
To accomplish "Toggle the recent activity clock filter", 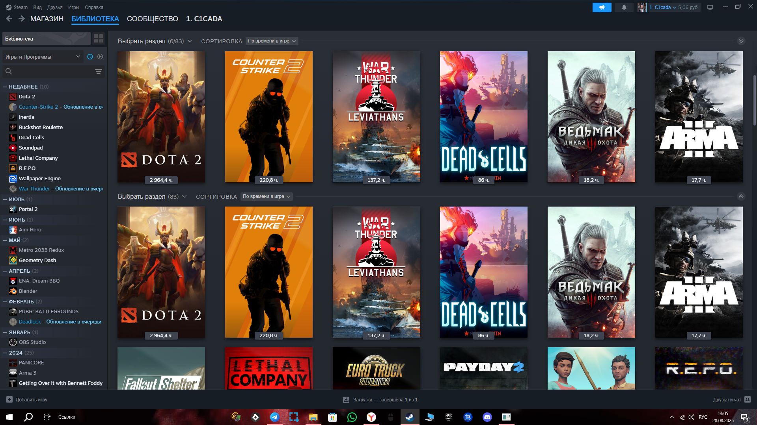I will [x=90, y=57].
